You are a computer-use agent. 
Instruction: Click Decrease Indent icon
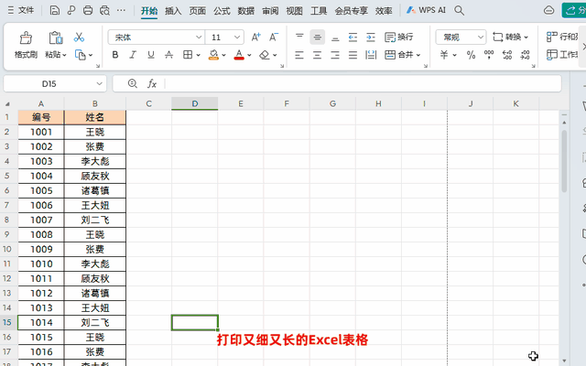click(x=353, y=37)
